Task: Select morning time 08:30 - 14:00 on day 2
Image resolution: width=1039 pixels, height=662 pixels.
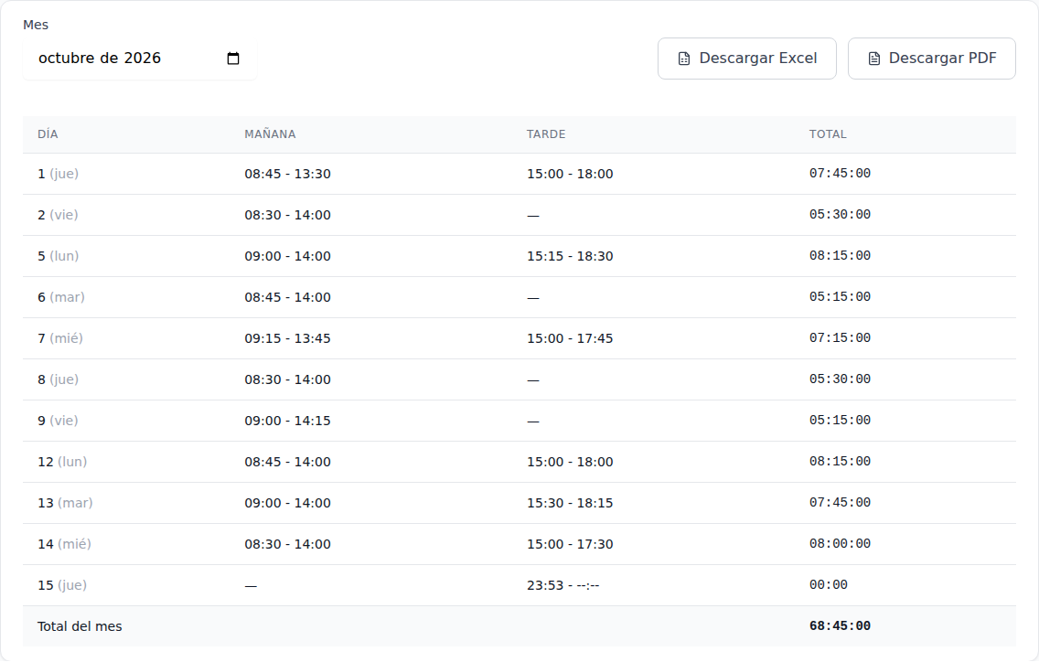Action: [287, 216]
